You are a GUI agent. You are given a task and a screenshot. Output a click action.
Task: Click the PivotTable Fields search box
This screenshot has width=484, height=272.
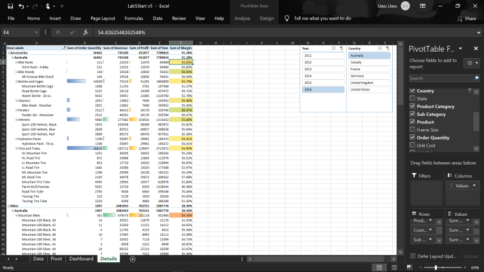click(x=440, y=78)
